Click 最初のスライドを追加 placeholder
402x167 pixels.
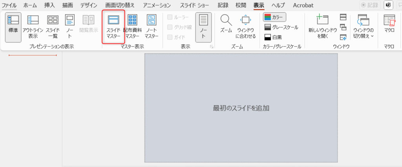[241, 108]
